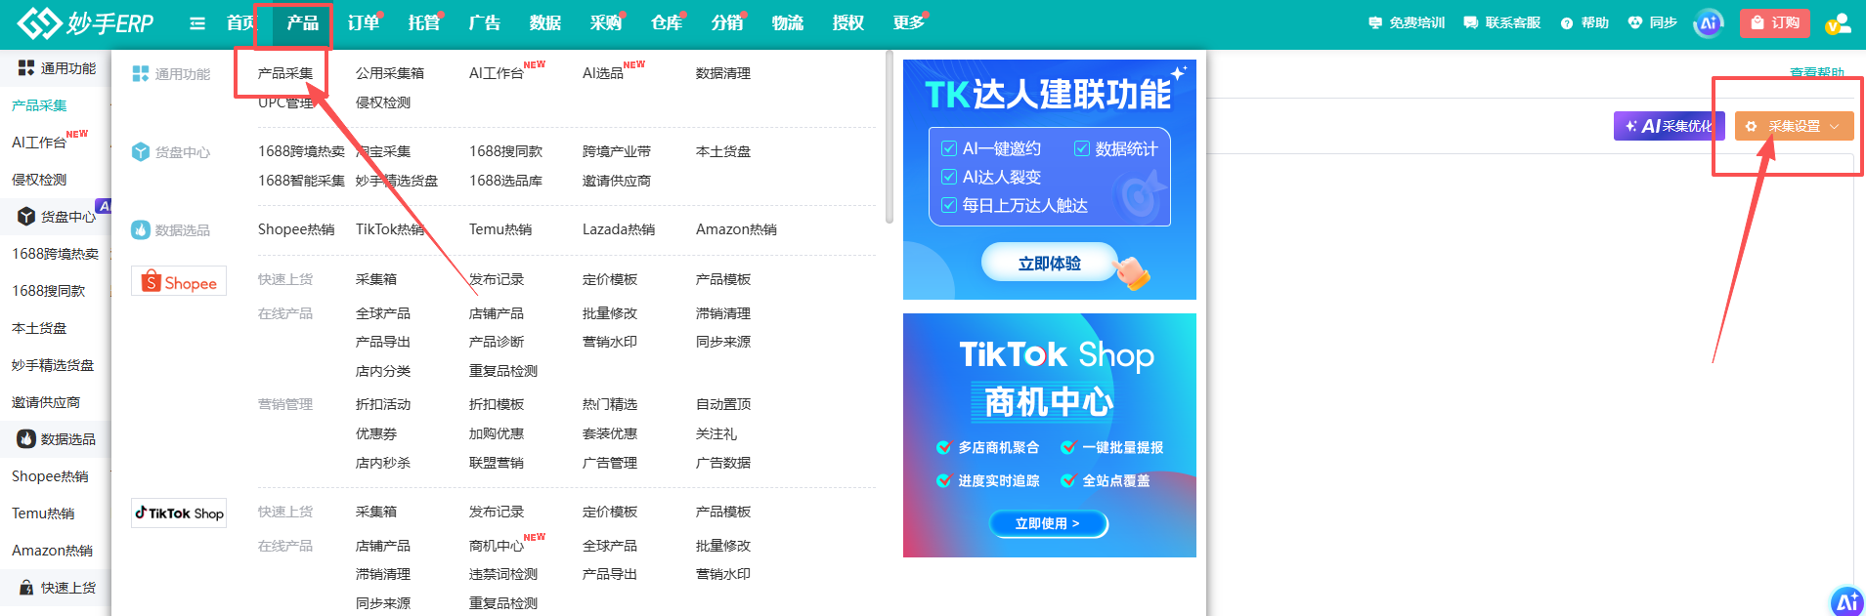The width and height of the screenshot is (1866, 616).
Task: Open the 采购 top menu
Action: coord(606,23)
